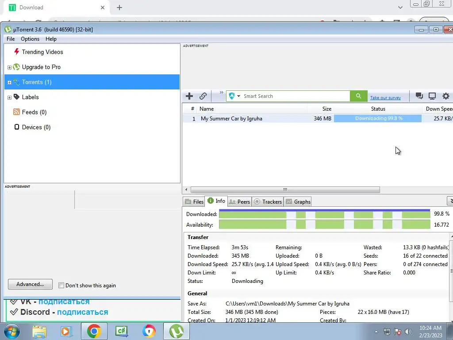Check the Don't show this again box
Viewport: 453px width, 340px height.
(x=61, y=286)
